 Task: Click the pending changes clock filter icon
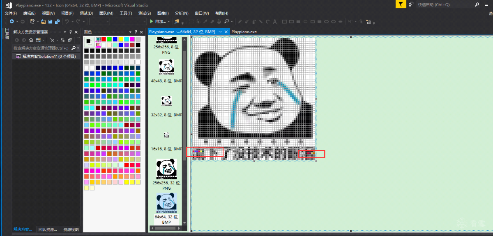coord(52,40)
